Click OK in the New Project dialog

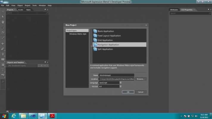[128, 92]
